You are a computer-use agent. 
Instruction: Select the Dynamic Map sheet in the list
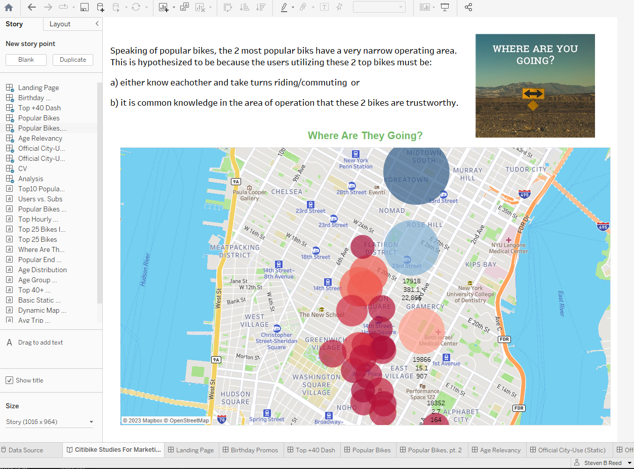[x=41, y=310]
